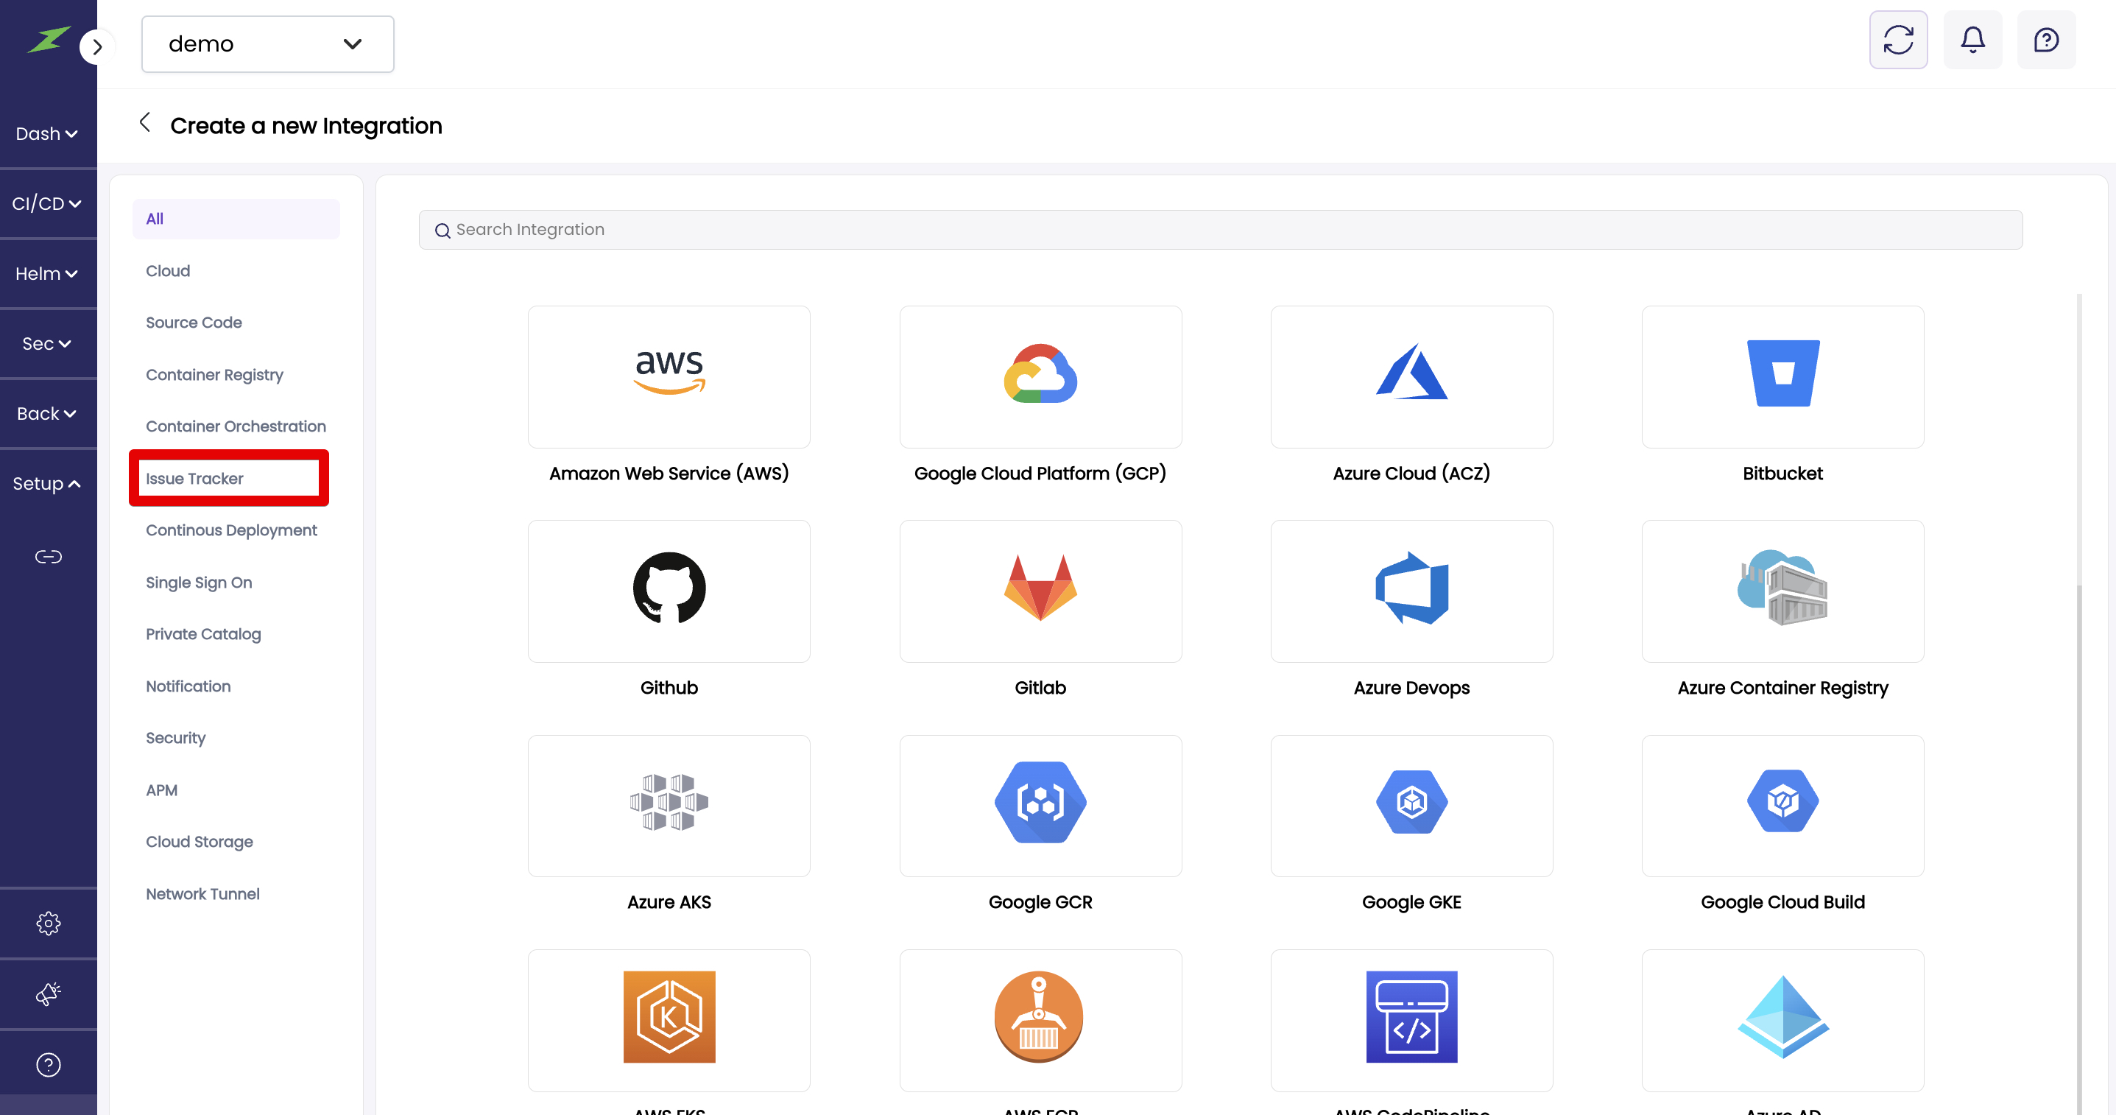Select the Container Registry category
Screen dimensions: 2116x1115
(214, 375)
